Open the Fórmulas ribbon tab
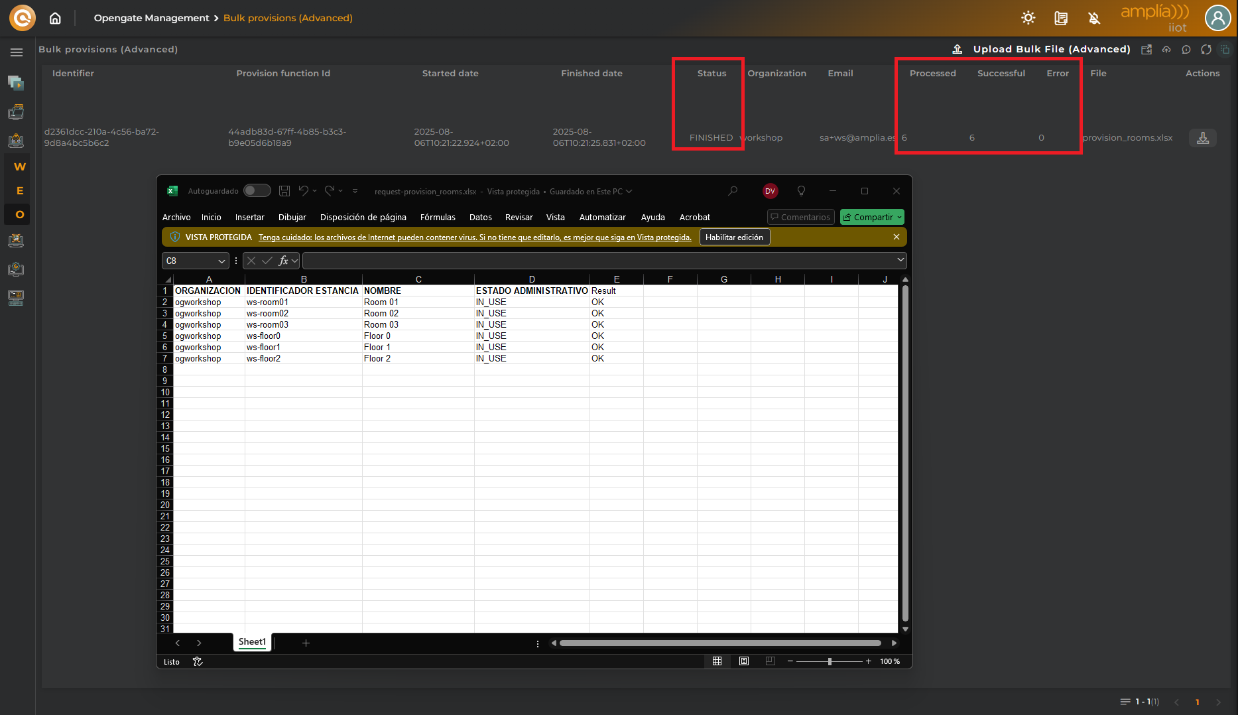1238x715 pixels. 438,218
